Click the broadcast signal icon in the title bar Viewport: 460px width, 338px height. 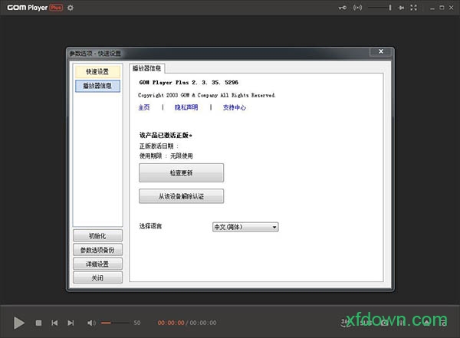357,8
